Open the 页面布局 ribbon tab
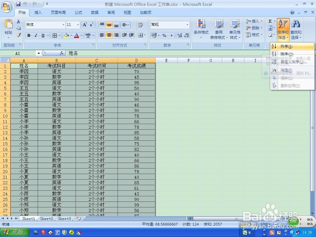 point(58,13)
